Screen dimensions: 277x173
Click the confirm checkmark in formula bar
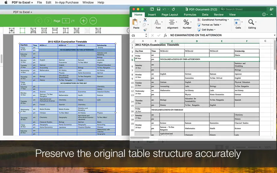[x=159, y=35]
